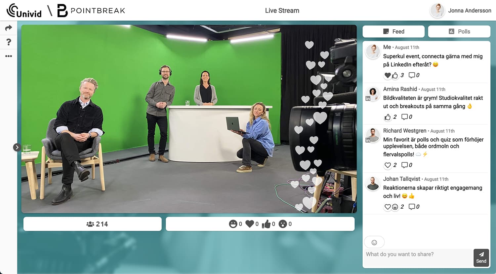Heart Johan Tallqvist's comment
Screen dimensions: 496x274
[388, 206]
